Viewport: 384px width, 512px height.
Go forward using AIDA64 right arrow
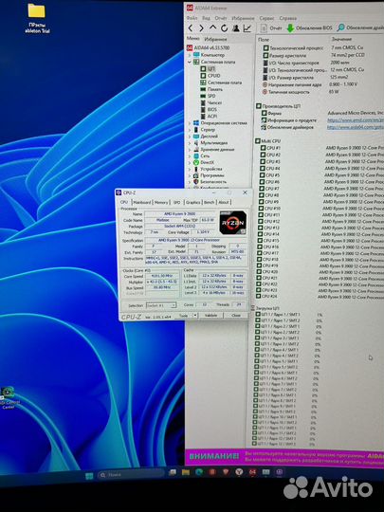coord(201,28)
